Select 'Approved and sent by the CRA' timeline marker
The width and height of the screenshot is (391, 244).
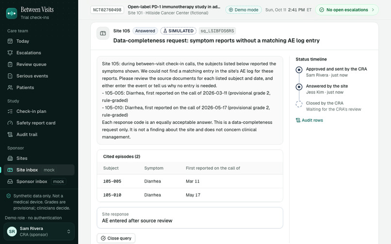(299, 70)
